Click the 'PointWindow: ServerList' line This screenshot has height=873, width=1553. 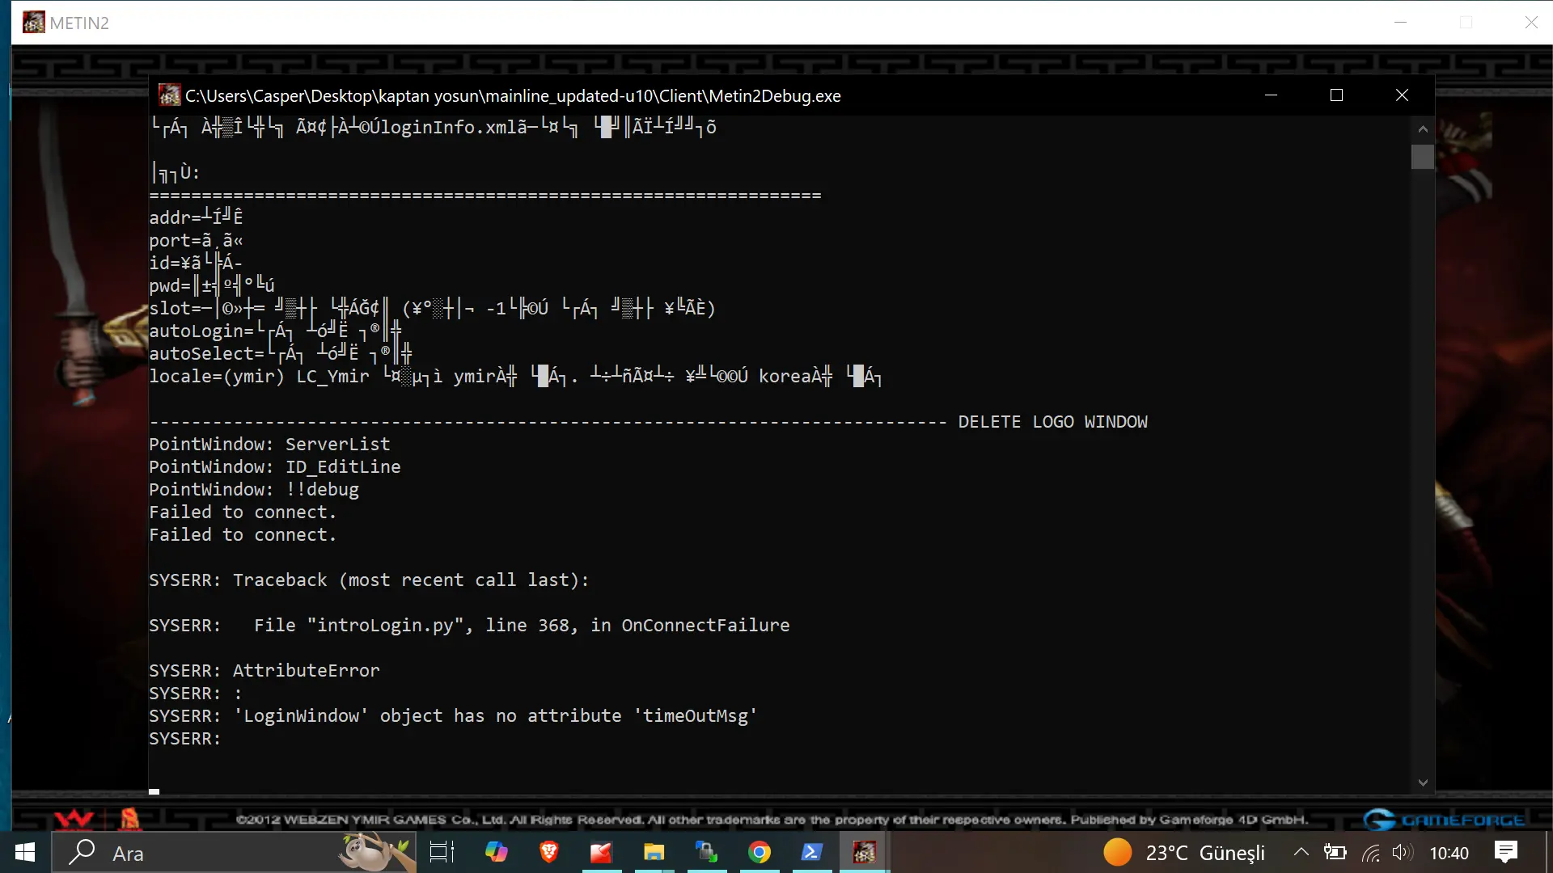point(269,445)
